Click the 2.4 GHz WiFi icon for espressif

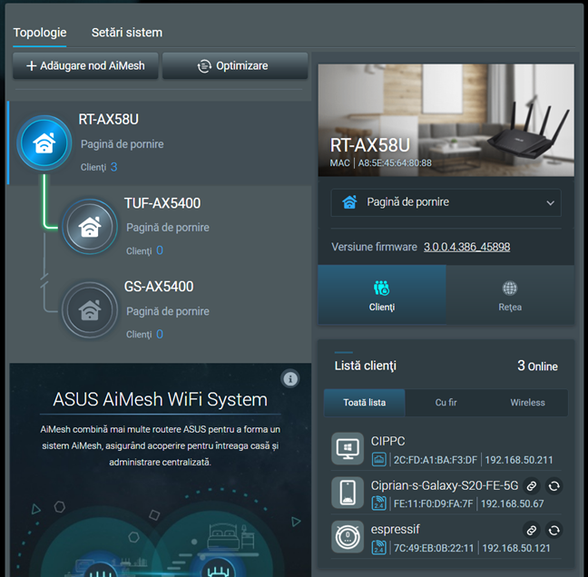[378, 548]
